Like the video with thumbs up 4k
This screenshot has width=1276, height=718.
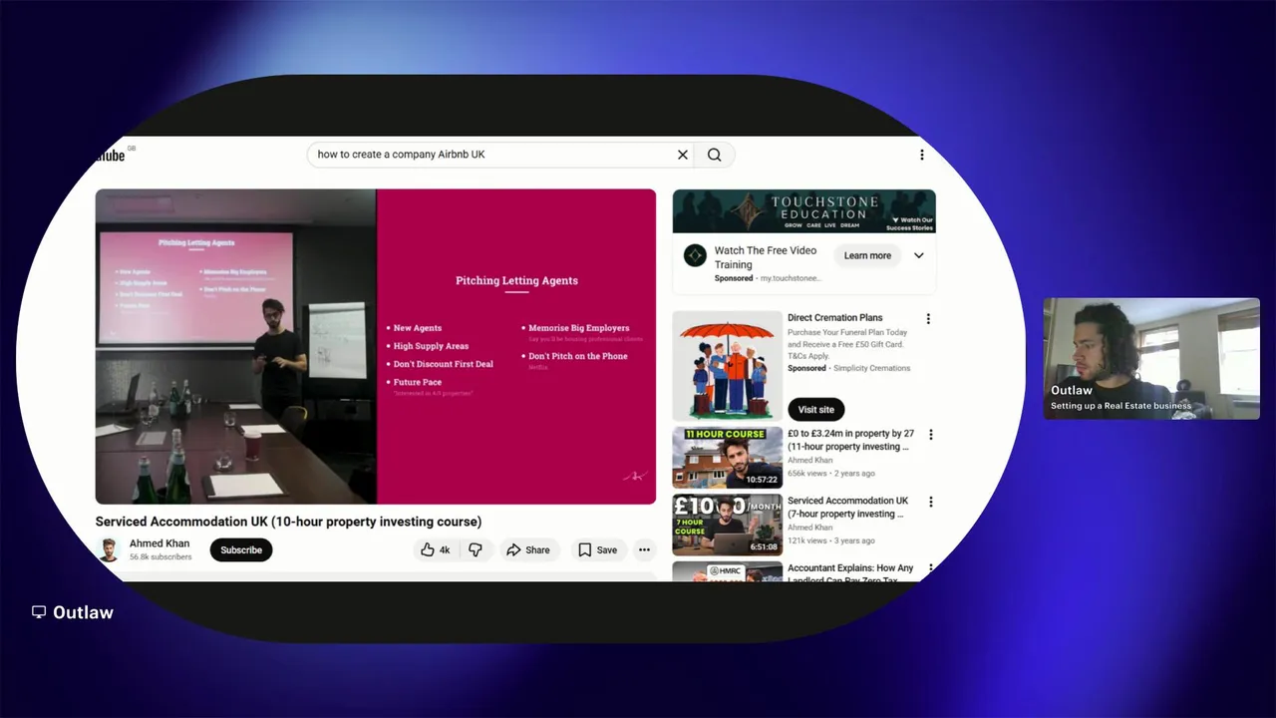(437, 549)
